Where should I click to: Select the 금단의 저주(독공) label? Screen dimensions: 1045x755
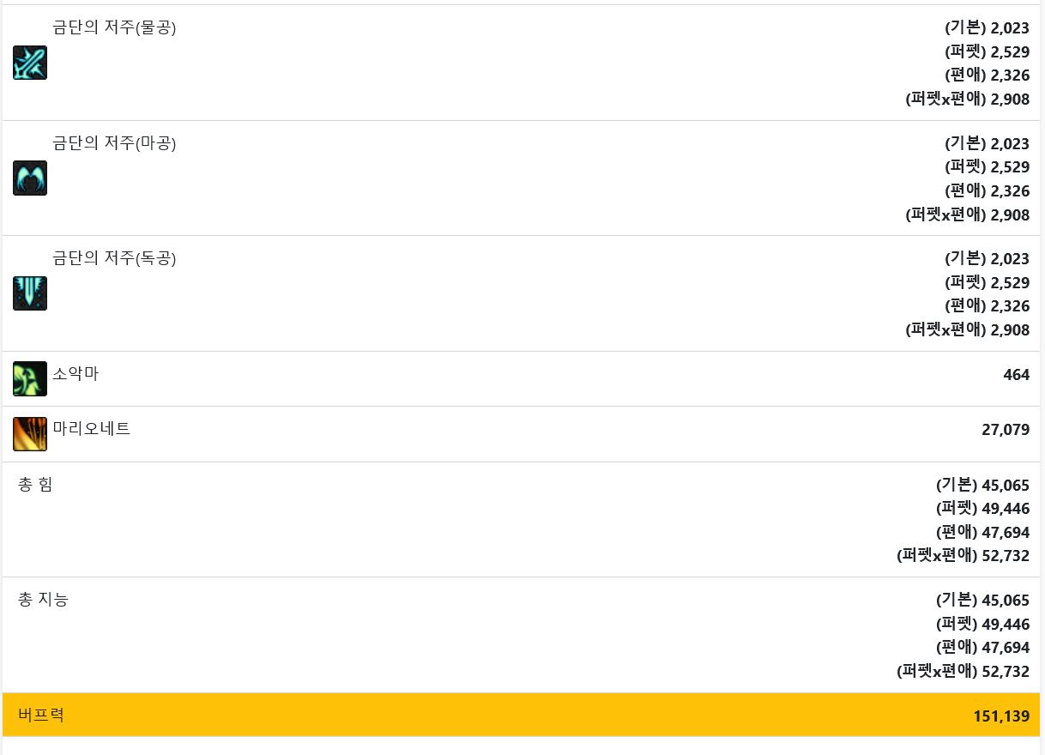click(x=114, y=258)
